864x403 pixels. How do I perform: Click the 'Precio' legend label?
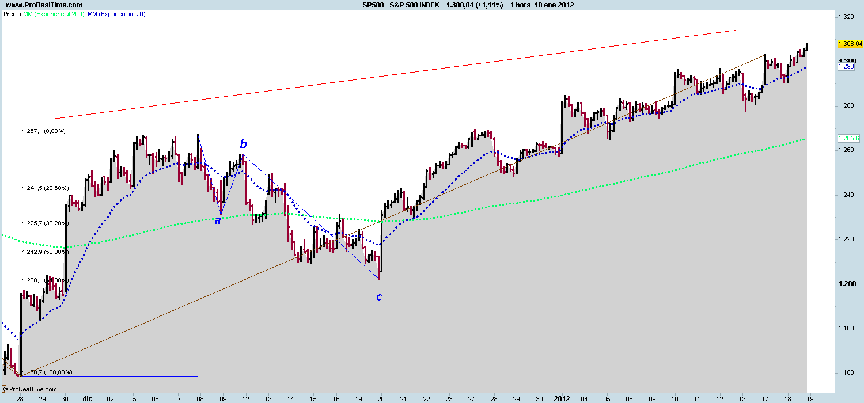coord(12,14)
